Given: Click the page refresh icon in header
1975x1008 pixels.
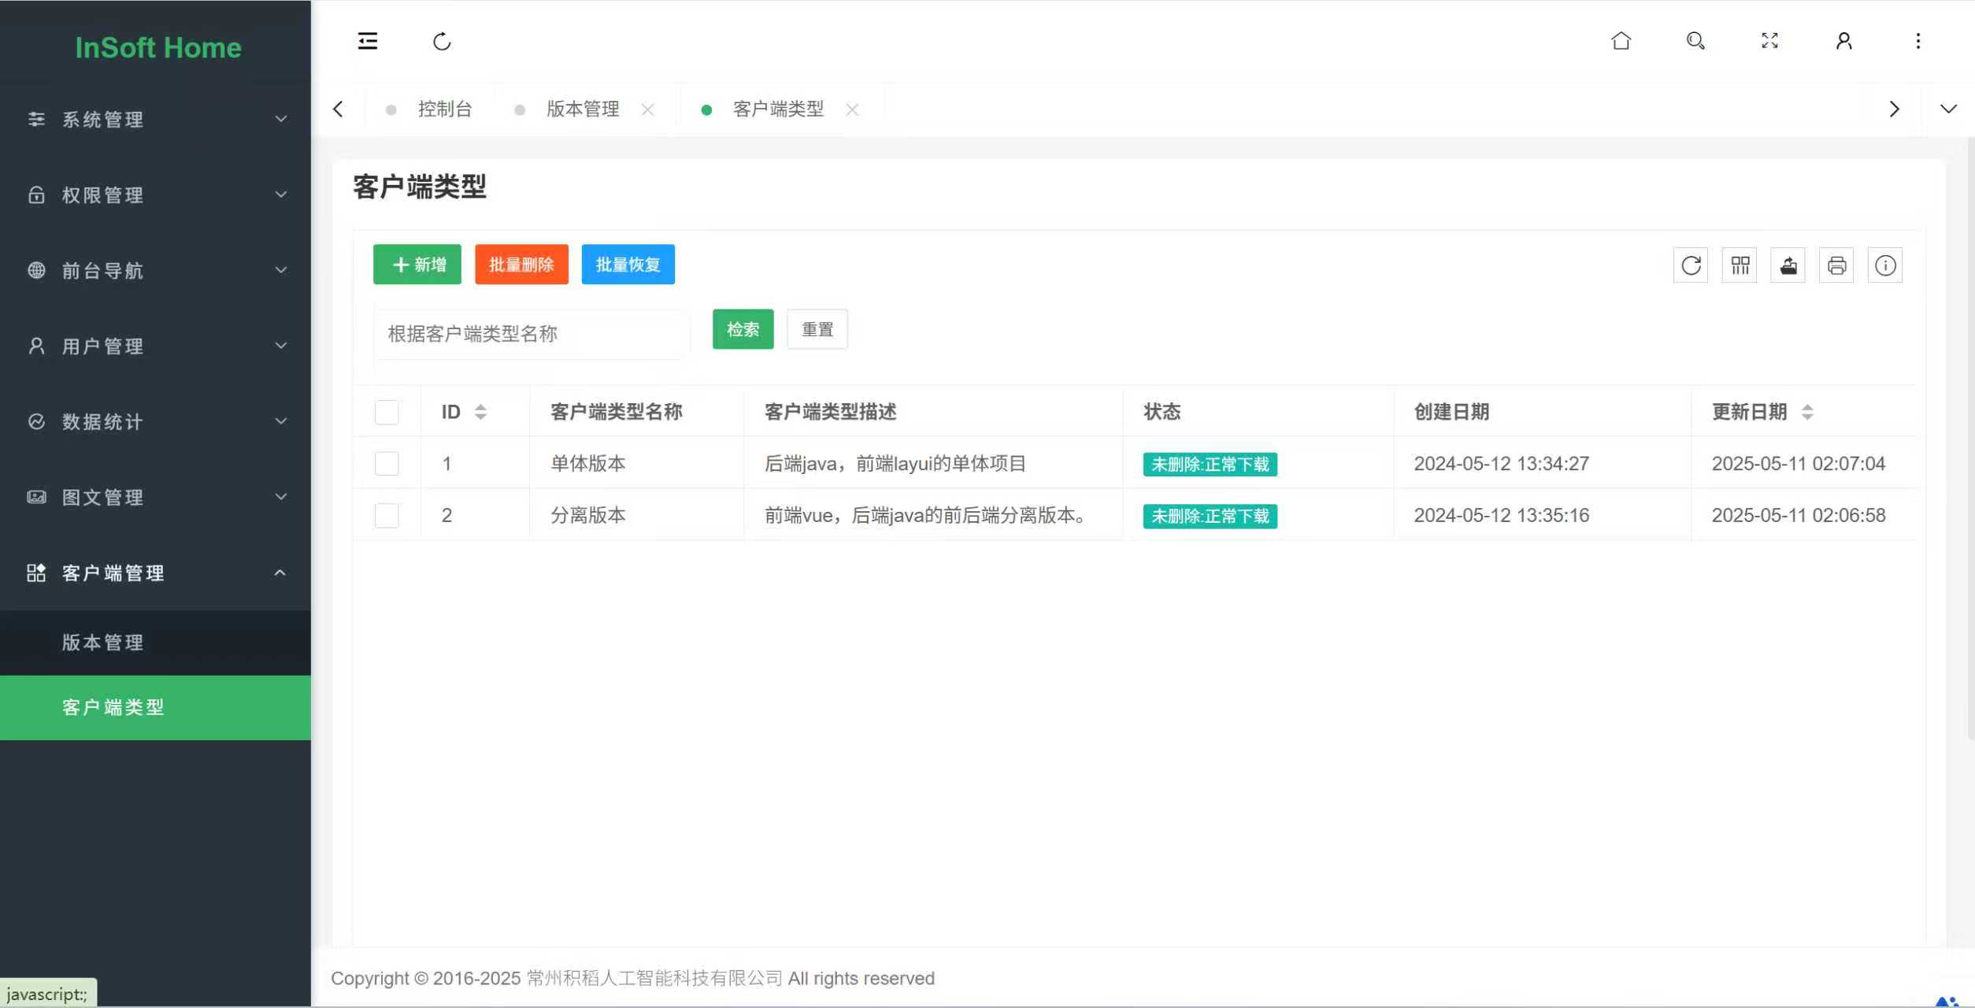Looking at the screenshot, I should coord(442,41).
